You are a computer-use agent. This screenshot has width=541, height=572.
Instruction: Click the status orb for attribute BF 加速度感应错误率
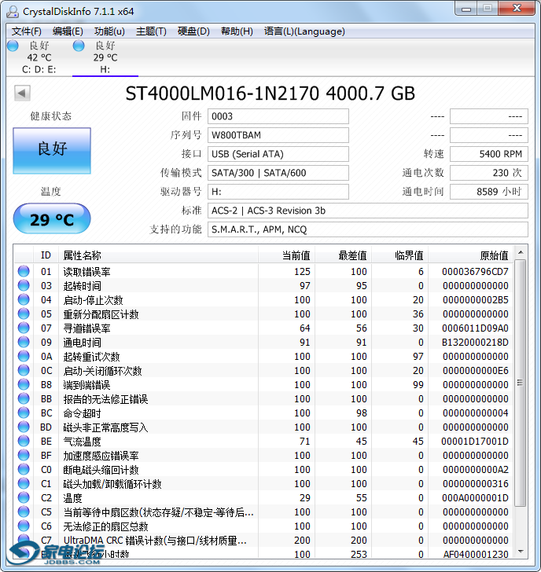24,455
